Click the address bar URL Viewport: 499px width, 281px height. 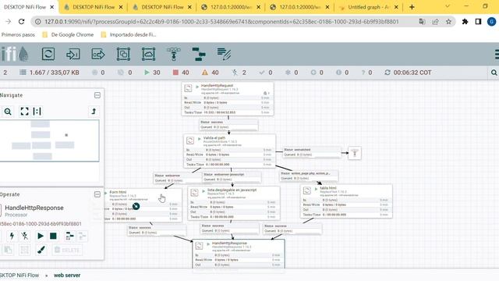[x=221, y=21]
